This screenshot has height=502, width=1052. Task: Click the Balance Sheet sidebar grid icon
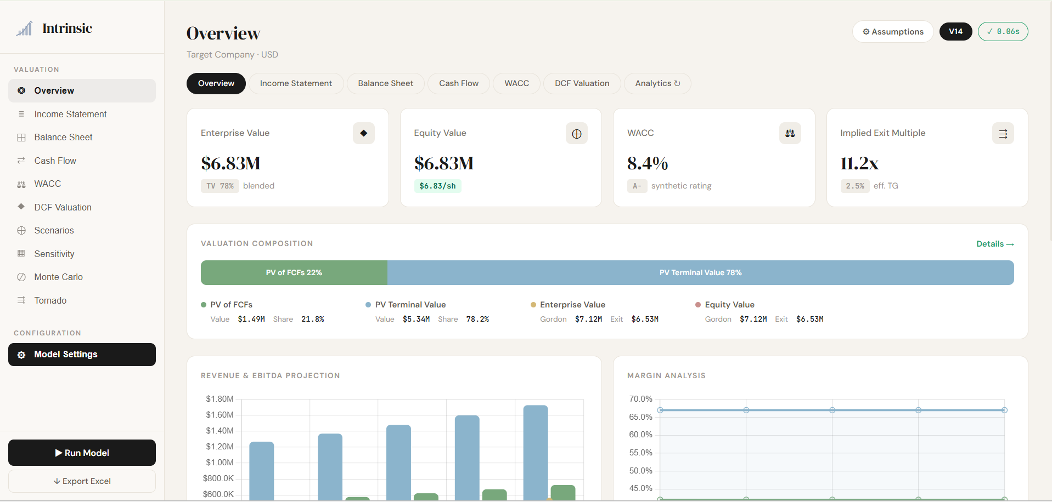21,138
